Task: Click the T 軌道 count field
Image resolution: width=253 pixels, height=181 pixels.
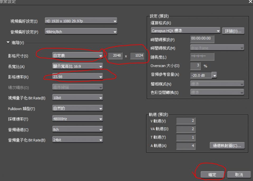Action: coord(186,138)
